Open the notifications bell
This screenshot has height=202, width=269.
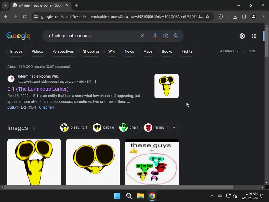click(x=262, y=196)
